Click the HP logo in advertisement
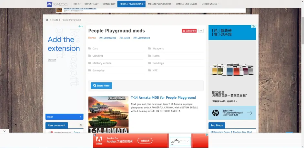304x148 pixels. coord(215,113)
